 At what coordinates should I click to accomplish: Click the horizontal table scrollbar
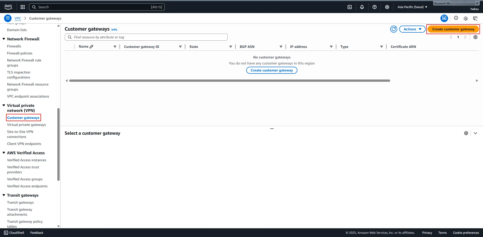[229, 81]
